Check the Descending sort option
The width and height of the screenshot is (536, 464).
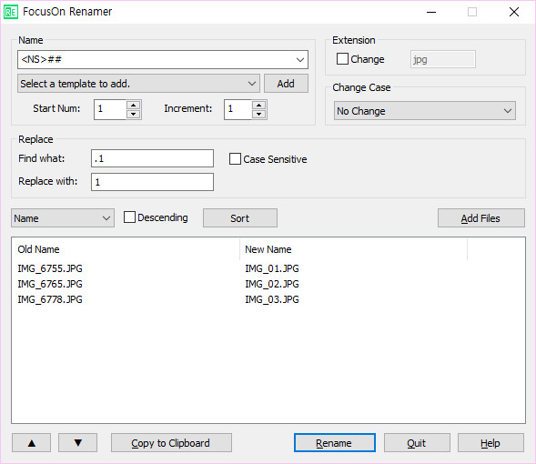[x=129, y=217]
